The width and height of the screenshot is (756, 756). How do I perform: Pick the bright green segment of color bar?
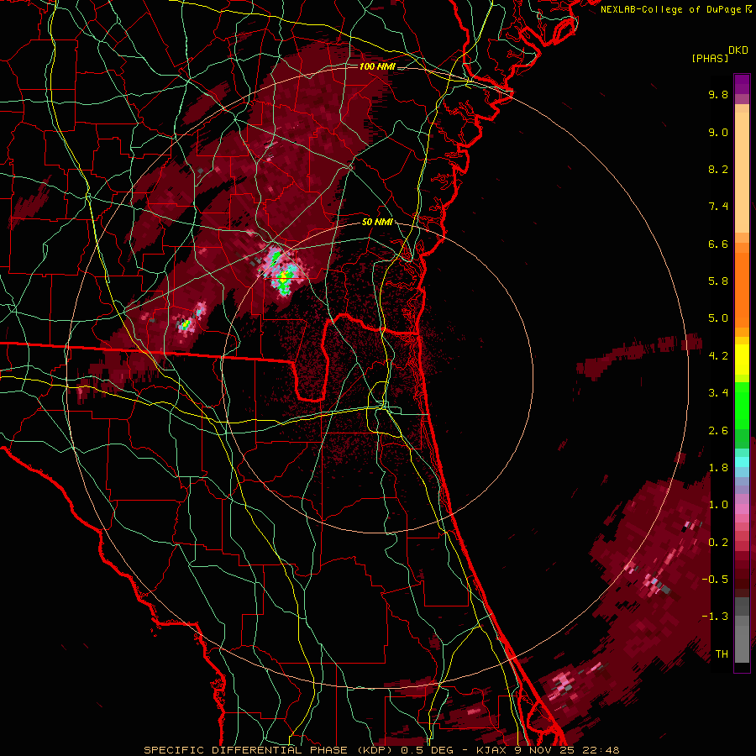[742, 405]
